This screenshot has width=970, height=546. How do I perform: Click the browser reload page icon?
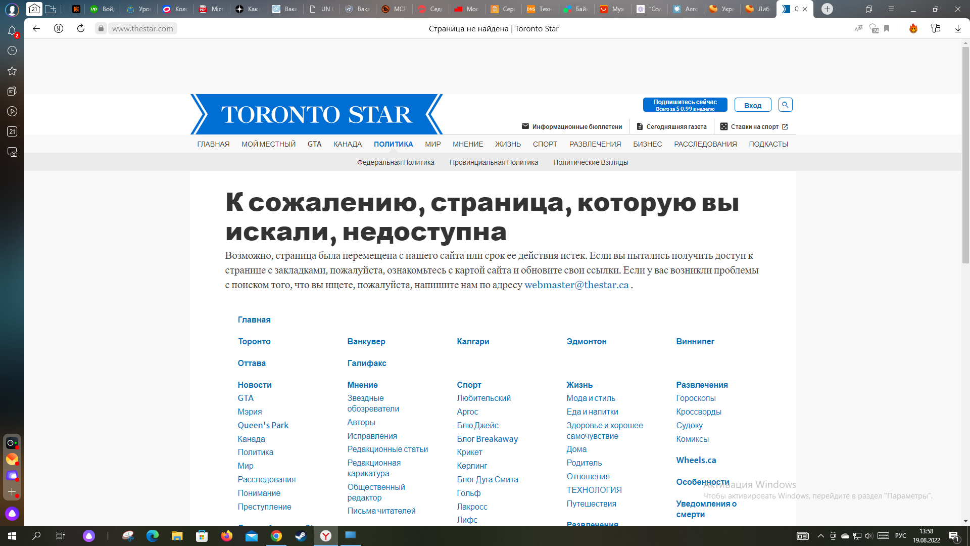[x=81, y=28]
